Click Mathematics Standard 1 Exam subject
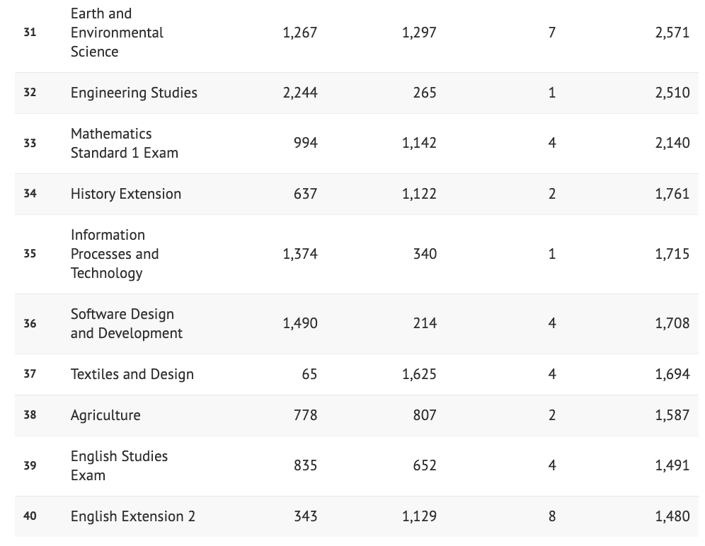The image size is (705, 546). (x=124, y=143)
